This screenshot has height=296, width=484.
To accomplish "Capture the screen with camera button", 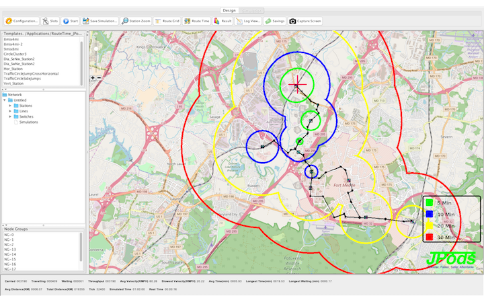I will pyautogui.click(x=307, y=21).
